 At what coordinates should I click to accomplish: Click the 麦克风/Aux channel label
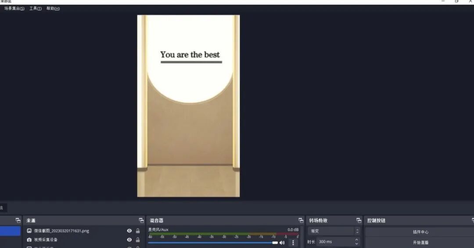point(158,230)
